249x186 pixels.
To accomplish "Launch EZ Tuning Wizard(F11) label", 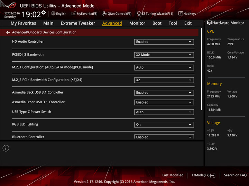I will click(x=157, y=14).
